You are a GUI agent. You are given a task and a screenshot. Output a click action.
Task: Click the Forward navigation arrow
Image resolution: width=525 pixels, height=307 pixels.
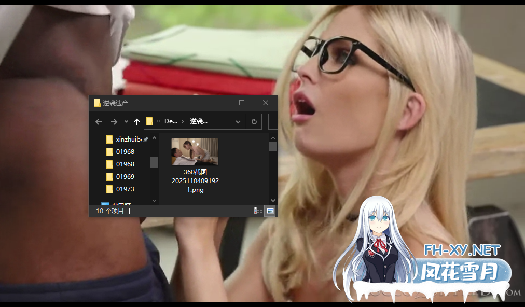pyautogui.click(x=114, y=122)
